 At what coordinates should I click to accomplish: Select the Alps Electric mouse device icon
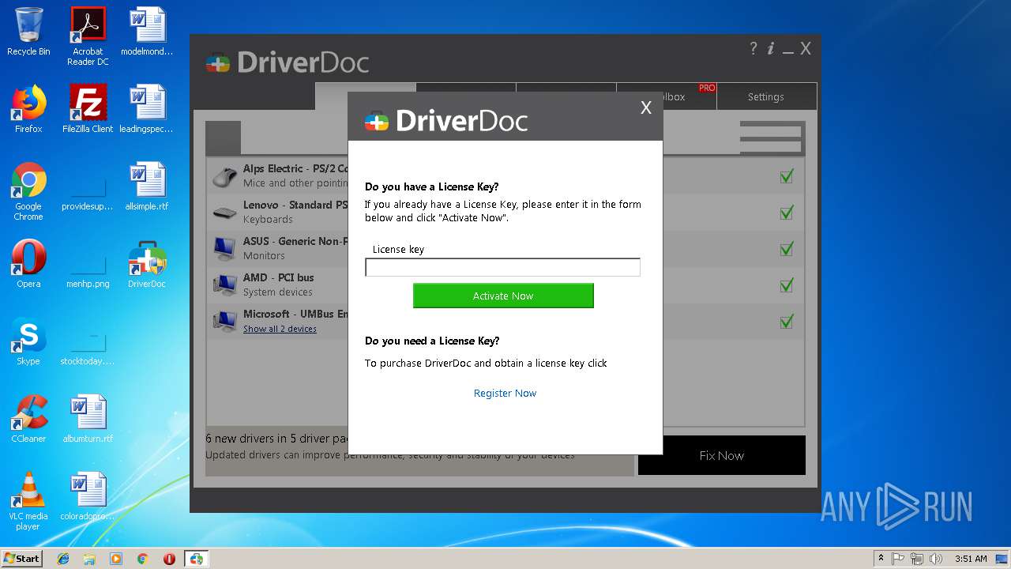tap(225, 176)
